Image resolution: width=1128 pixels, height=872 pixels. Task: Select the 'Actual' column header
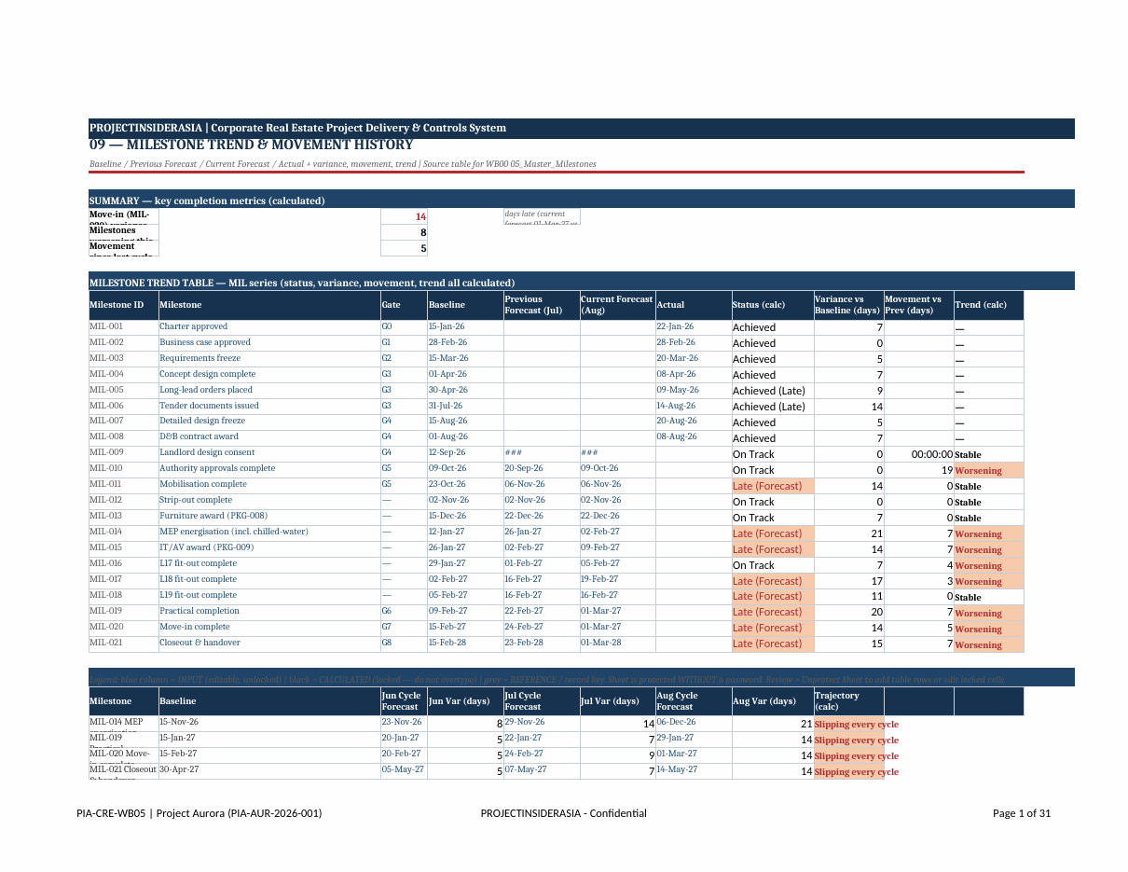point(694,305)
